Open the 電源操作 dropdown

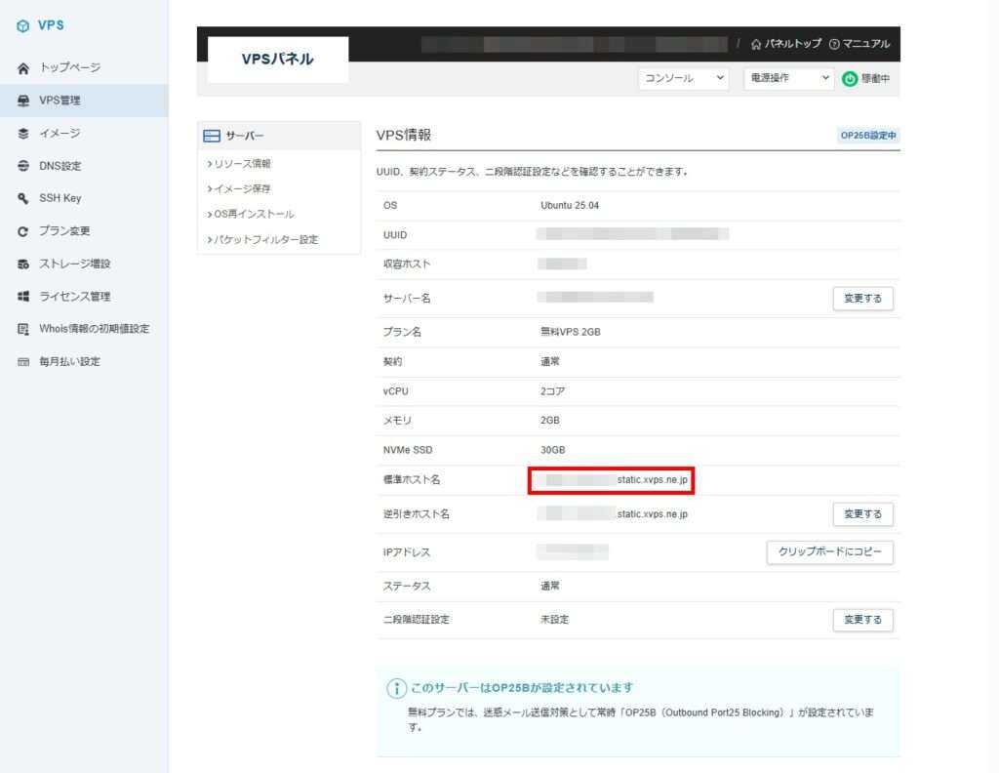[x=788, y=79]
